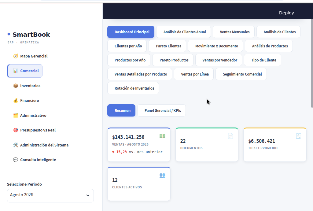The height and width of the screenshot is (211, 313).
Task: Open the Rotación de Inventarios tab
Action: point(133,88)
